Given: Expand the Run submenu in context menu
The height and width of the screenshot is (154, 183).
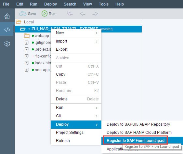Looking at the screenshot, I should point(76,108).
